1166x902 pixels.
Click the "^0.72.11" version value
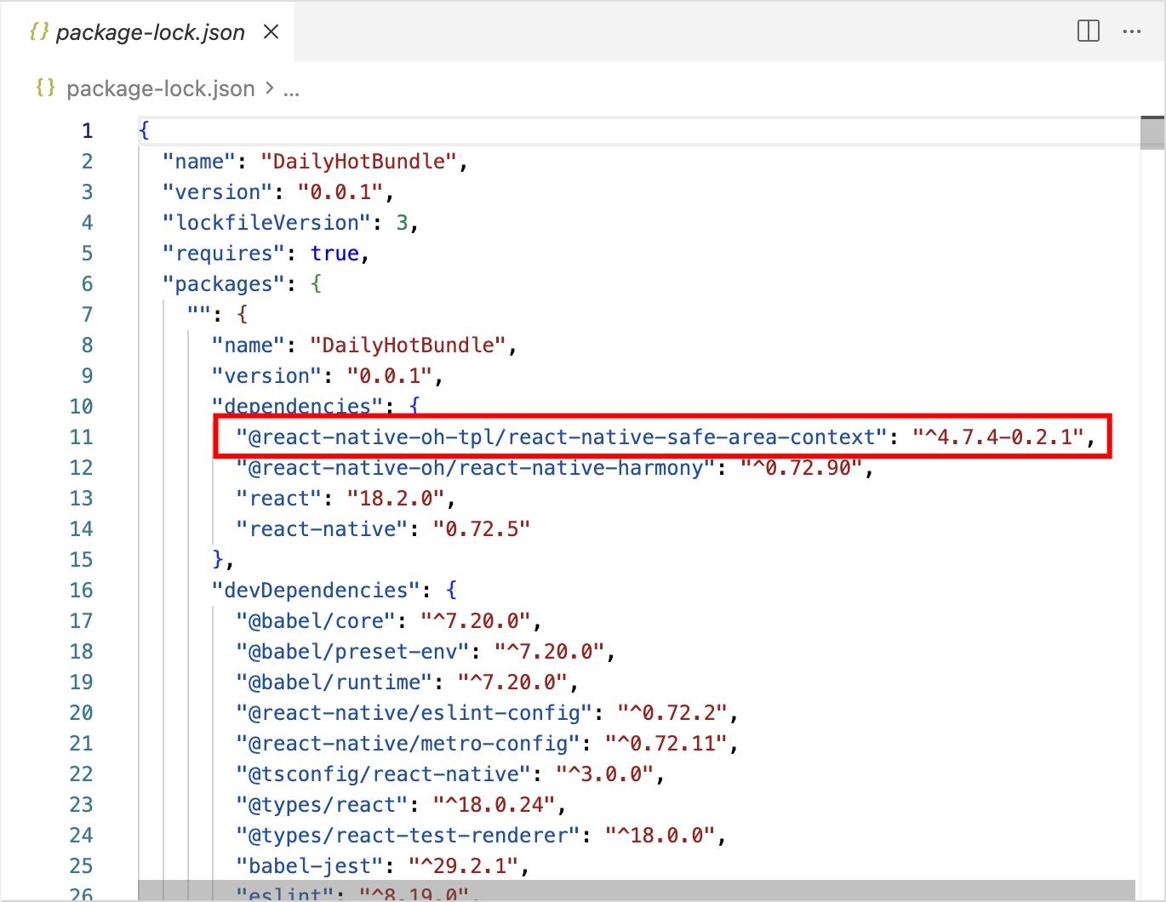(666, 744)
